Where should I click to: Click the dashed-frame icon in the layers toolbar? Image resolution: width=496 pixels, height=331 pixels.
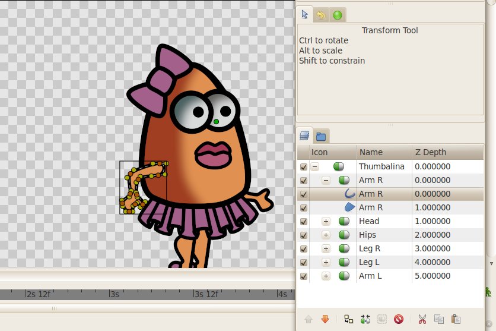point(382,319)
